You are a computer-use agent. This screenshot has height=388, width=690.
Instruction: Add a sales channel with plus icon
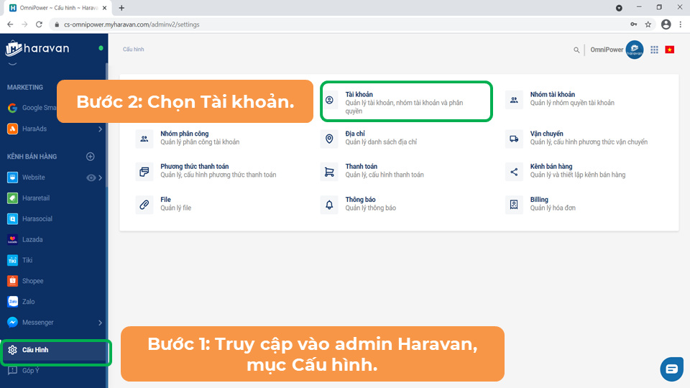pos(91,157)
